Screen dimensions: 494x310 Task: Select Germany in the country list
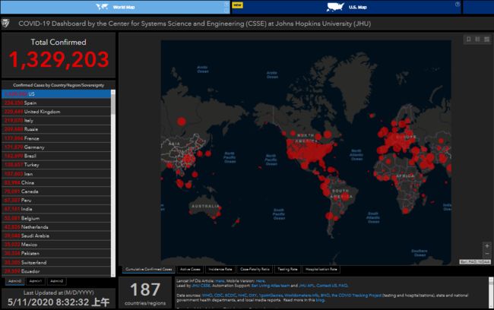[x=56, y=147]
